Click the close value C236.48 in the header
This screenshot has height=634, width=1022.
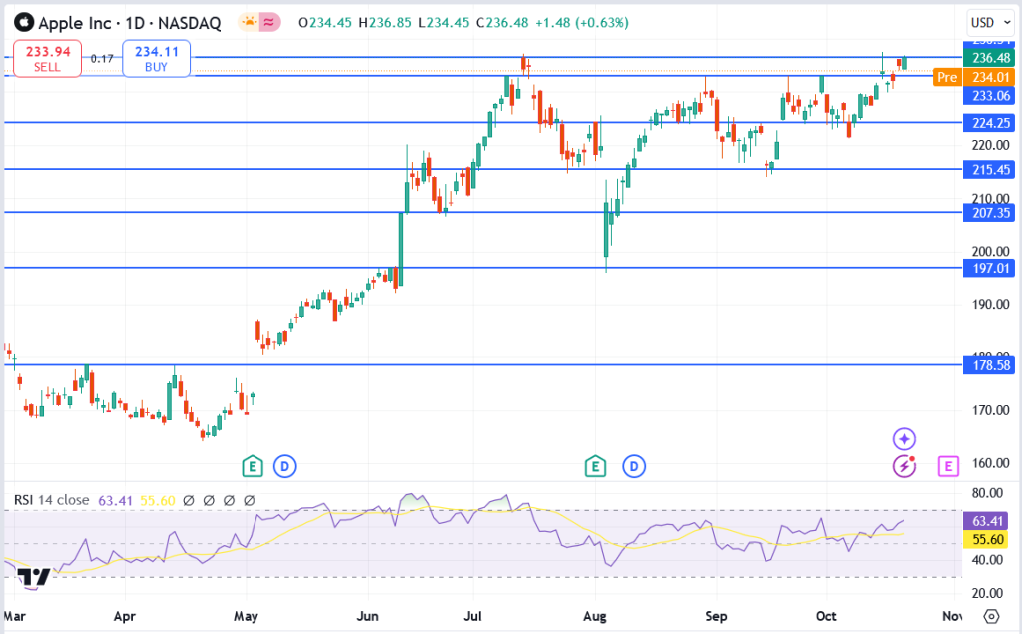click(502, 23)
